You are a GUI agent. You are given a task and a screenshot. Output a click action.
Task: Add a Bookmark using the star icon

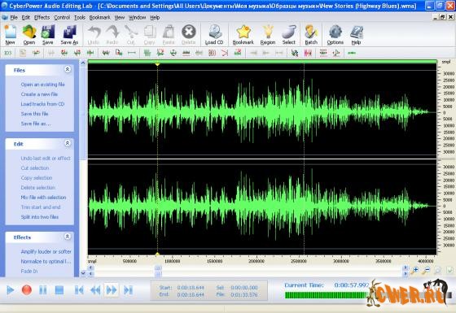point(243,35)
